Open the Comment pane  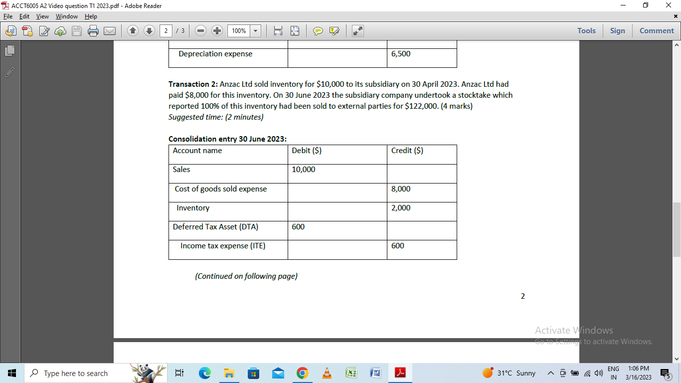point(656,30)
